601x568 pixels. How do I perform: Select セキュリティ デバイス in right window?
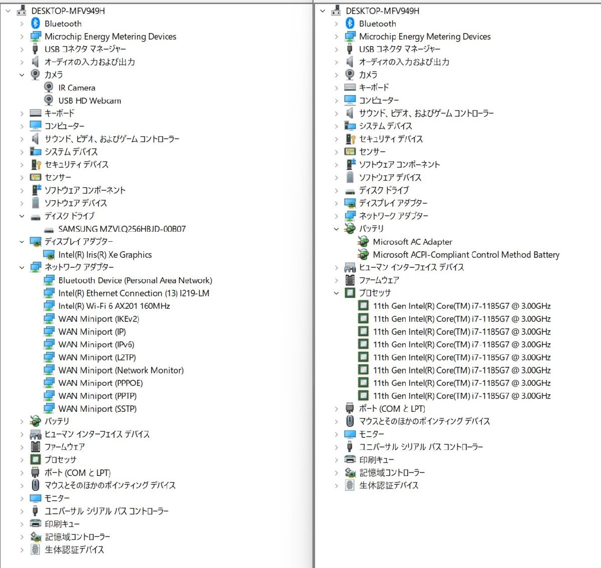tap(391, 139)
